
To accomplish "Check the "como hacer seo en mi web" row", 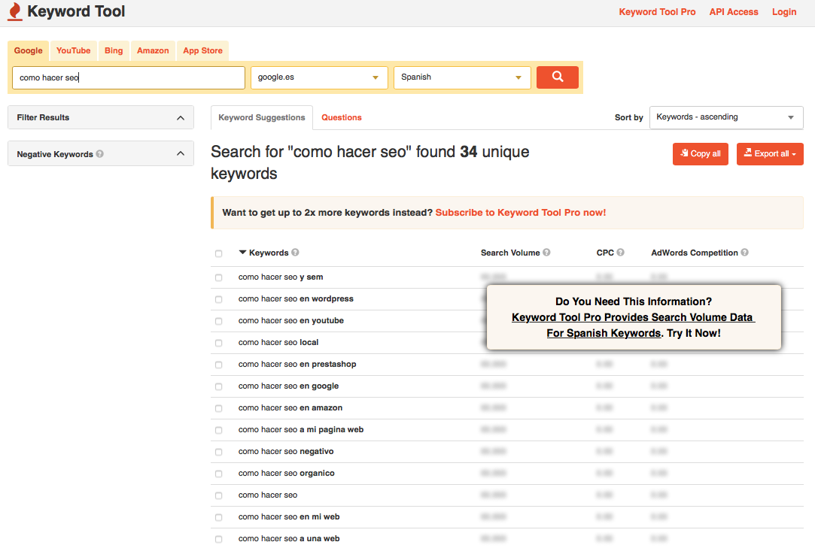I will (x=218, y=518).
